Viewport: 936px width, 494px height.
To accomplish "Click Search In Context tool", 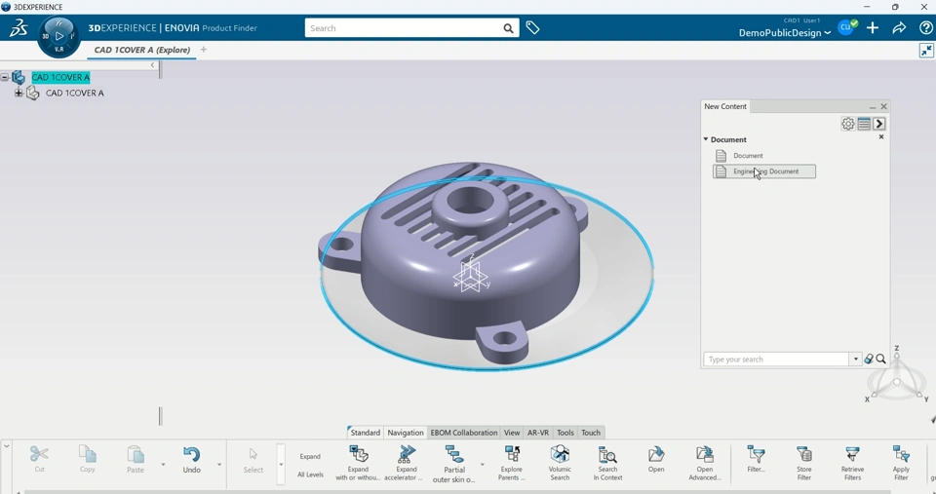I will point(607,463).
